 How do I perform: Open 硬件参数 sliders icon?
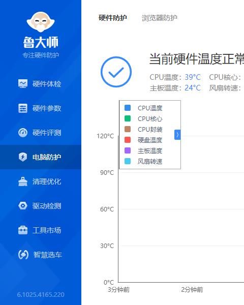(x=23, y=108)
